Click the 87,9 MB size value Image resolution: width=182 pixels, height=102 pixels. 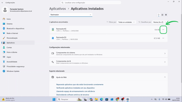tap(157, 38)
